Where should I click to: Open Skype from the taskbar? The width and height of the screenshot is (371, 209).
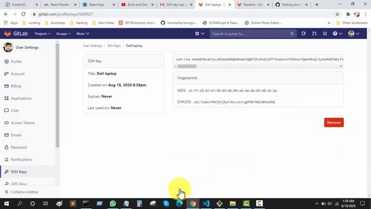(x=166, y=204)
